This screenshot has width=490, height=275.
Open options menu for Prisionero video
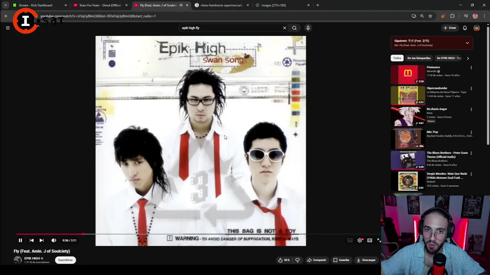tap(471, 68)
